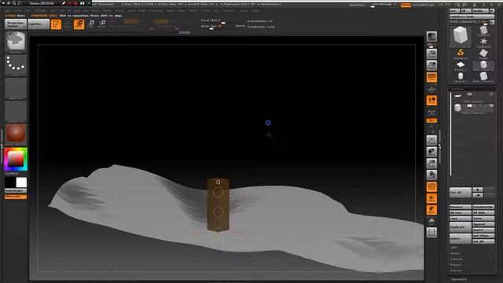Open the current brush thumbnail picker

pos(16,42)
